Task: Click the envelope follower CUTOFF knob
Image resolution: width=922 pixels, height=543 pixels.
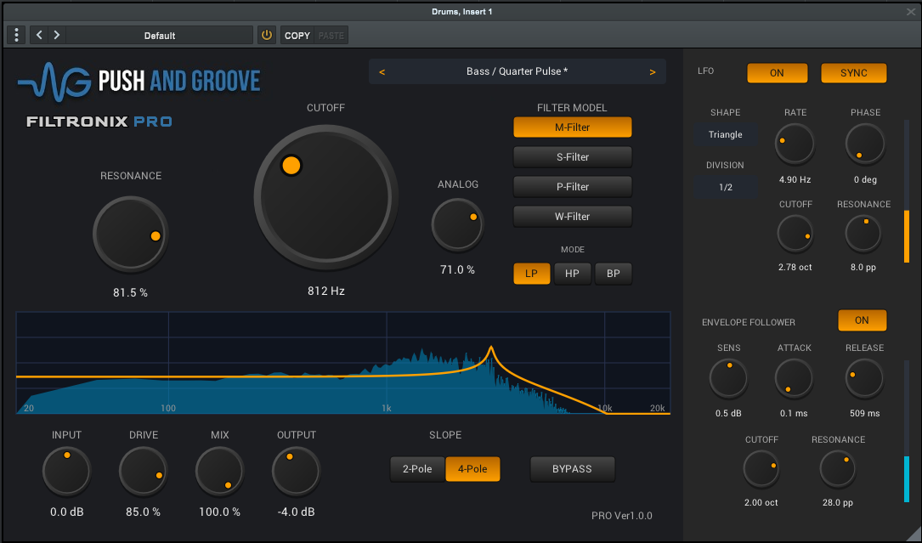Action: (x=761, y=469)
